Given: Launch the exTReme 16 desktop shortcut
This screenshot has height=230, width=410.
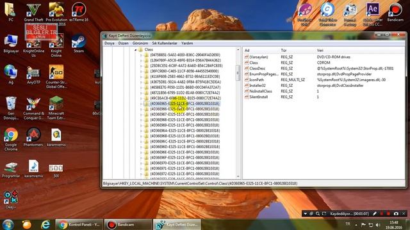Looking at the screenshot, I should 79,12.
